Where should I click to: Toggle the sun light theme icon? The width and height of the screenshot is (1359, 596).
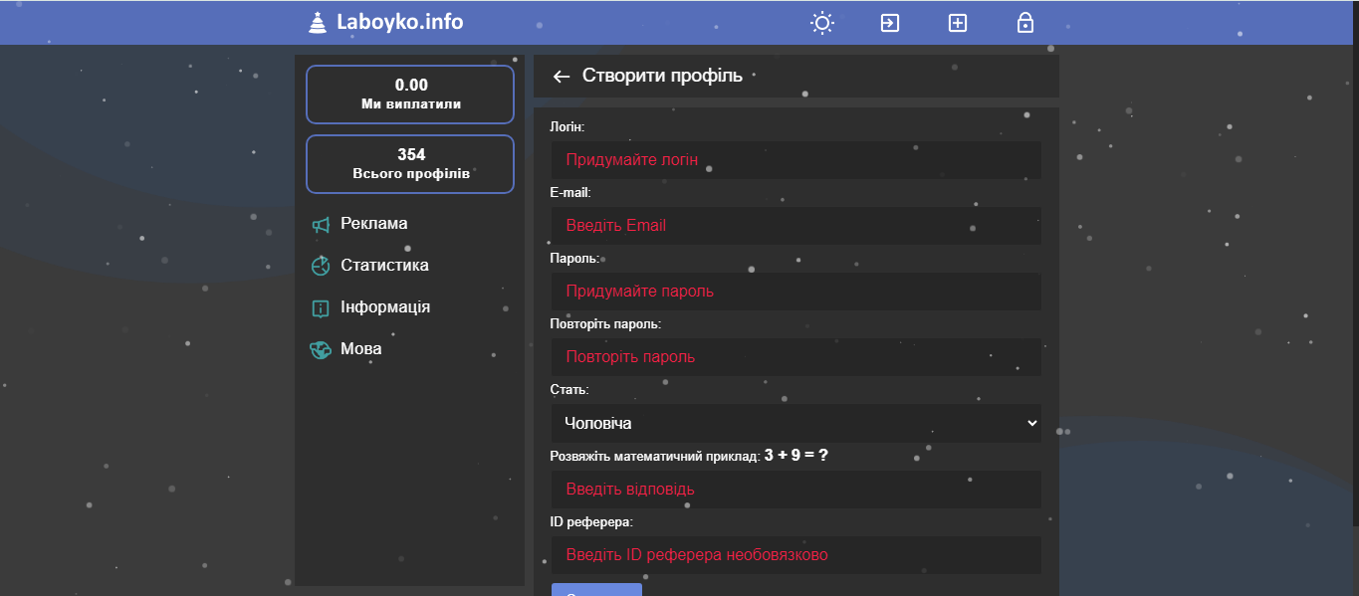821,23
